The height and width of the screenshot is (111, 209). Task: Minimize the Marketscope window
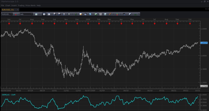point(202,2)
